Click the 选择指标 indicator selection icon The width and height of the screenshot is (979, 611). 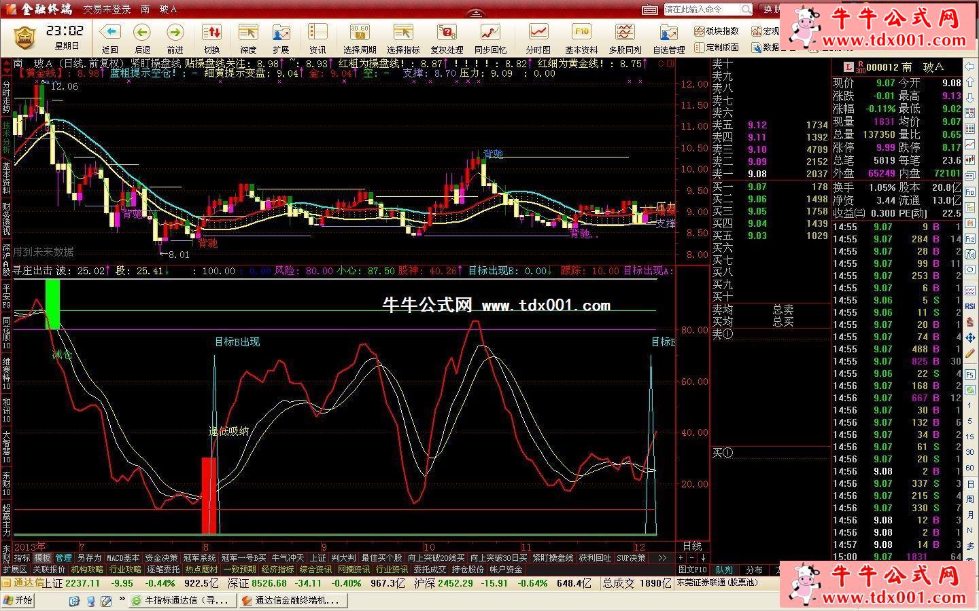403,33
